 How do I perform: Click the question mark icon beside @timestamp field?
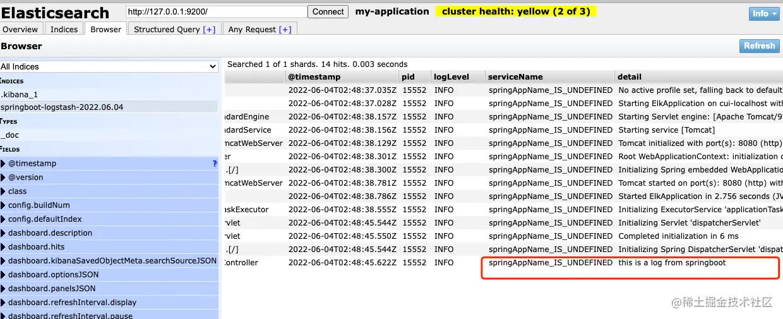[215, 164]
